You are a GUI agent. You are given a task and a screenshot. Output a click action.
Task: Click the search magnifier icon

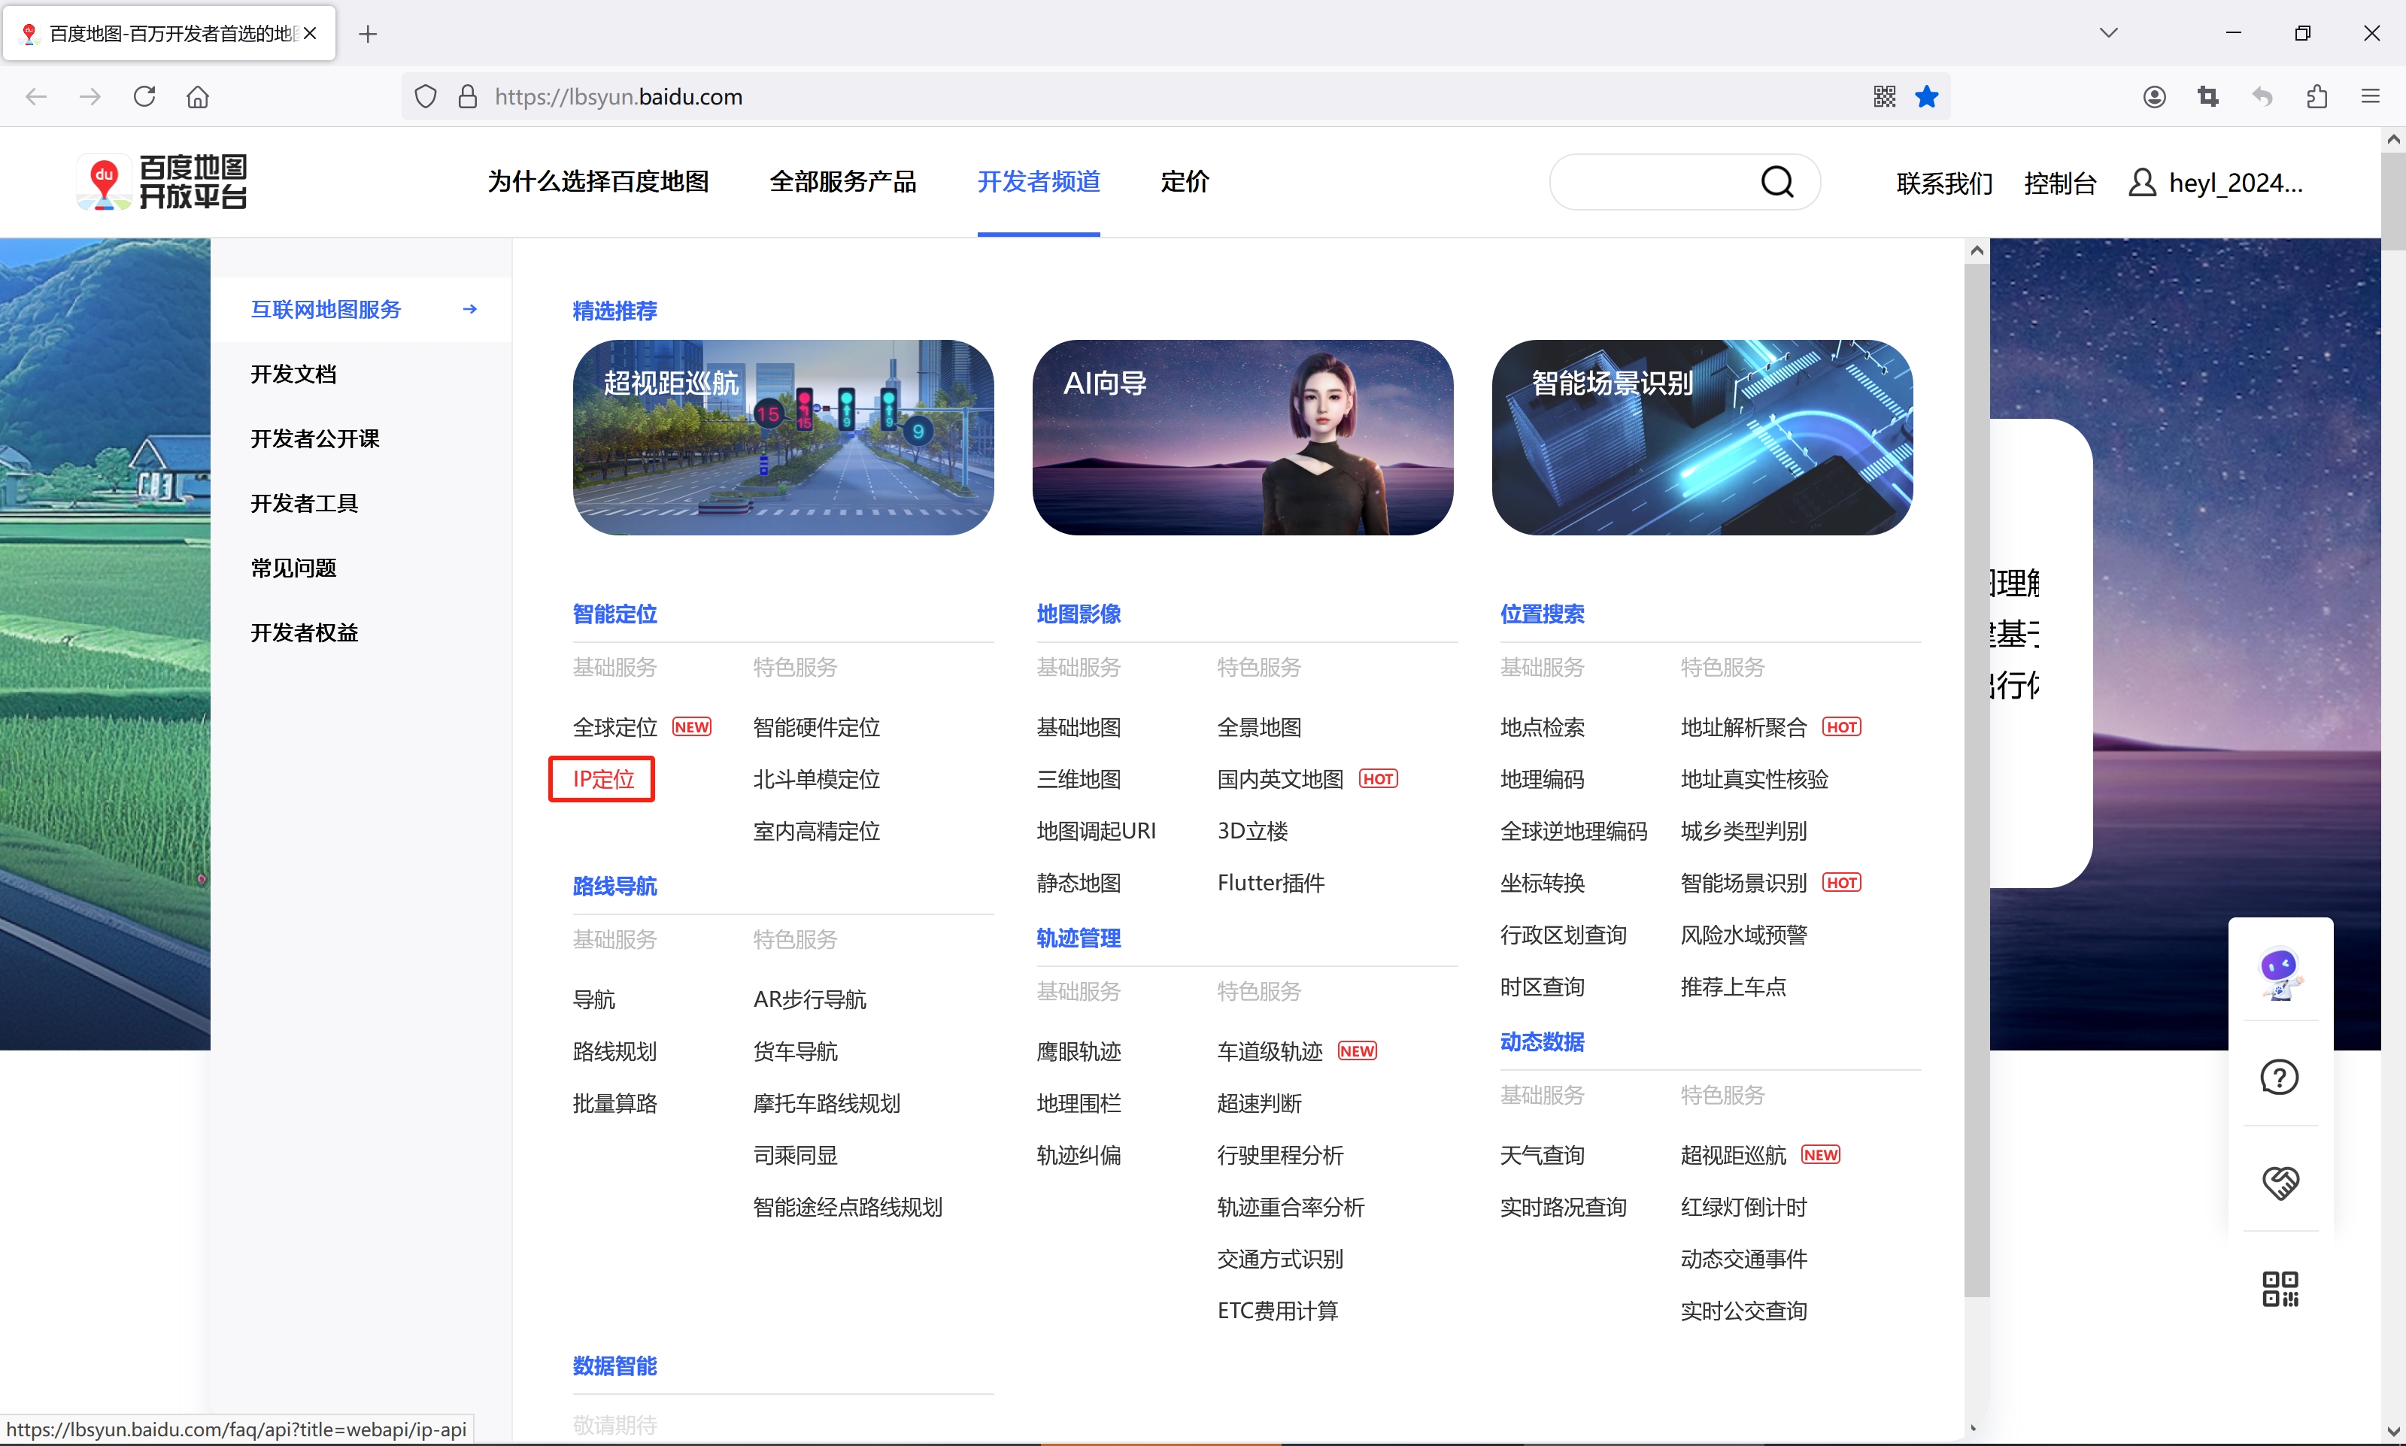(x=1776, y=182)
